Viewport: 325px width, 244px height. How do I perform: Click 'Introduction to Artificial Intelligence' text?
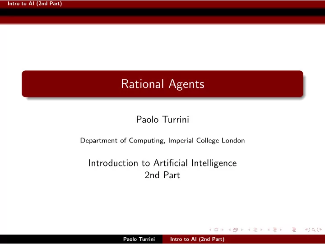click(162, 163)
